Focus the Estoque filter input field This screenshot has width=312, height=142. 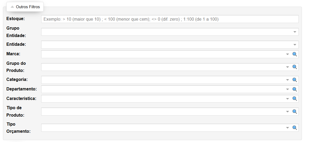(170, 19)
